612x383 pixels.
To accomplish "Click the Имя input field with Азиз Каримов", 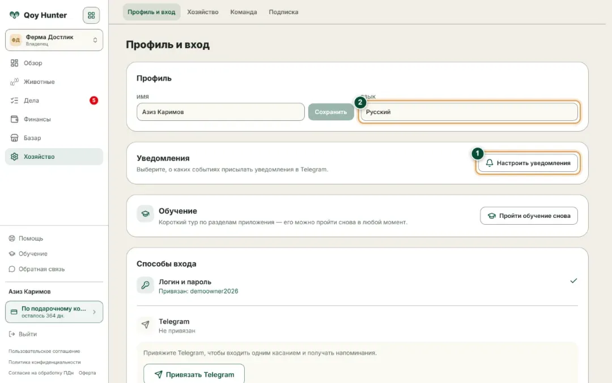I will [220, 112].
